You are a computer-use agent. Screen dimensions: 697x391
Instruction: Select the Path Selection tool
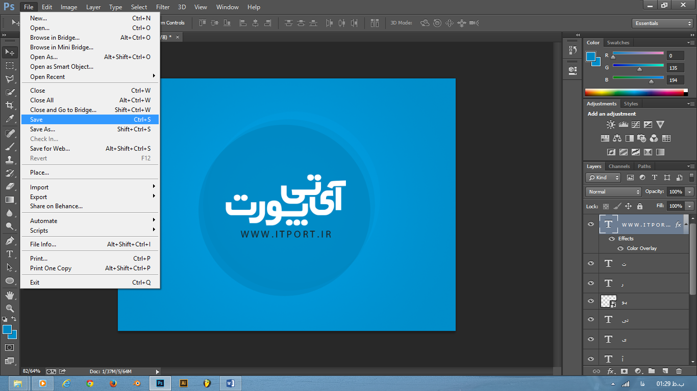[x=10, y=267]
